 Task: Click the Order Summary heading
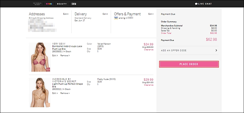169,22
